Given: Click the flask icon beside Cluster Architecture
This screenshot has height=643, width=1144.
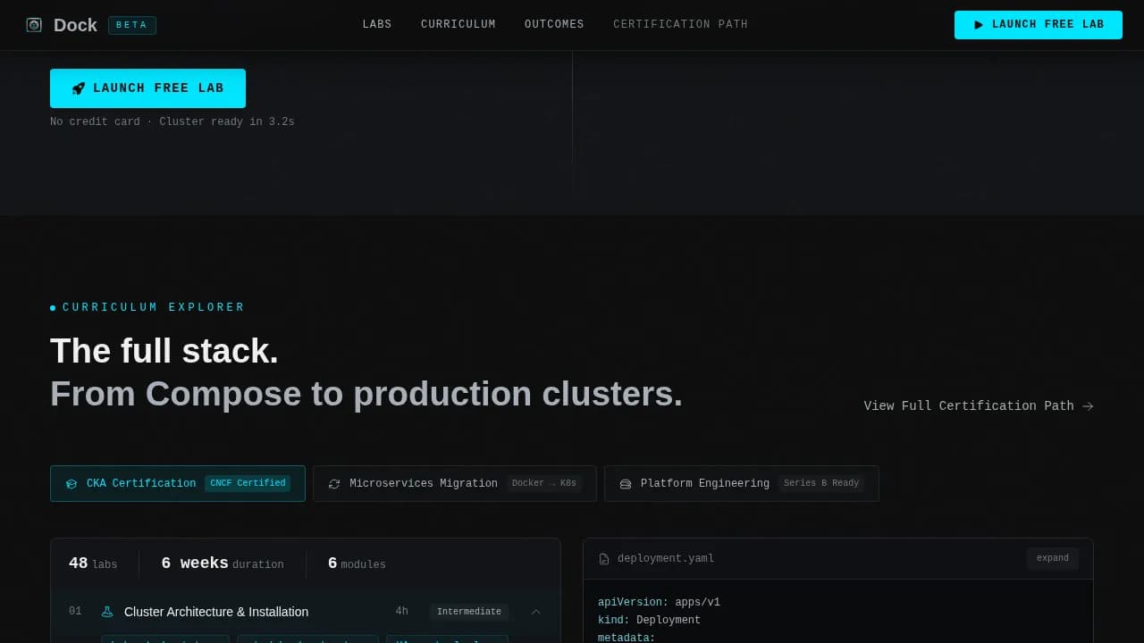Looking at the screenshot, I should coord(107,612).
